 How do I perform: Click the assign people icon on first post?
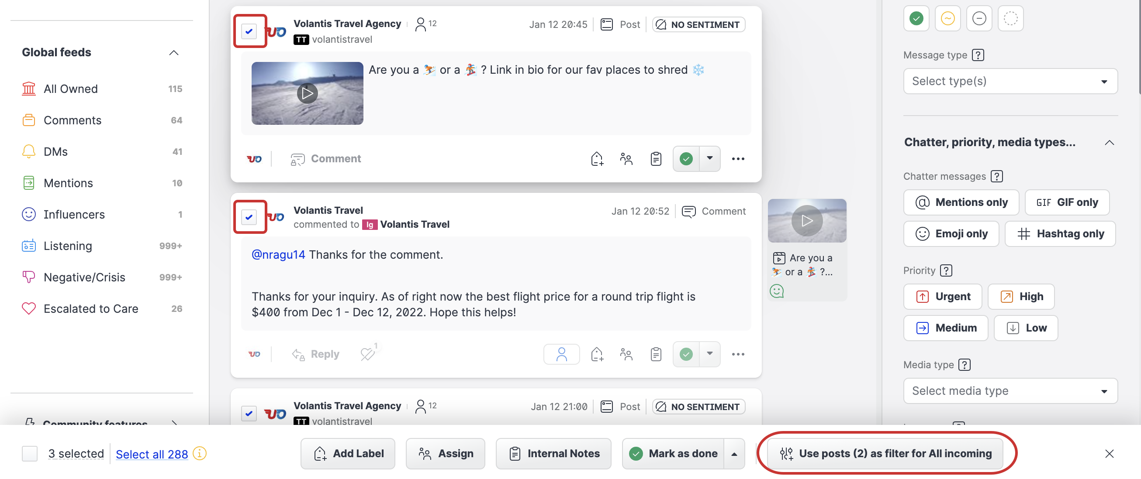click(x=626, y=159)
